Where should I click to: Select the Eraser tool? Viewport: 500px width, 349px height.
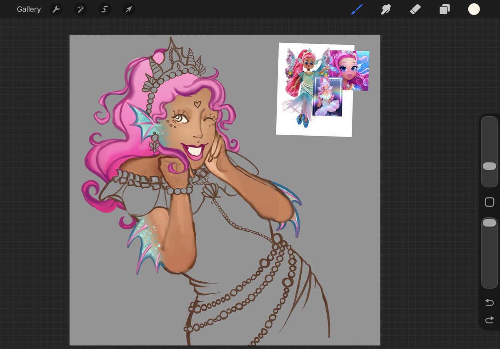coord(415,9)
